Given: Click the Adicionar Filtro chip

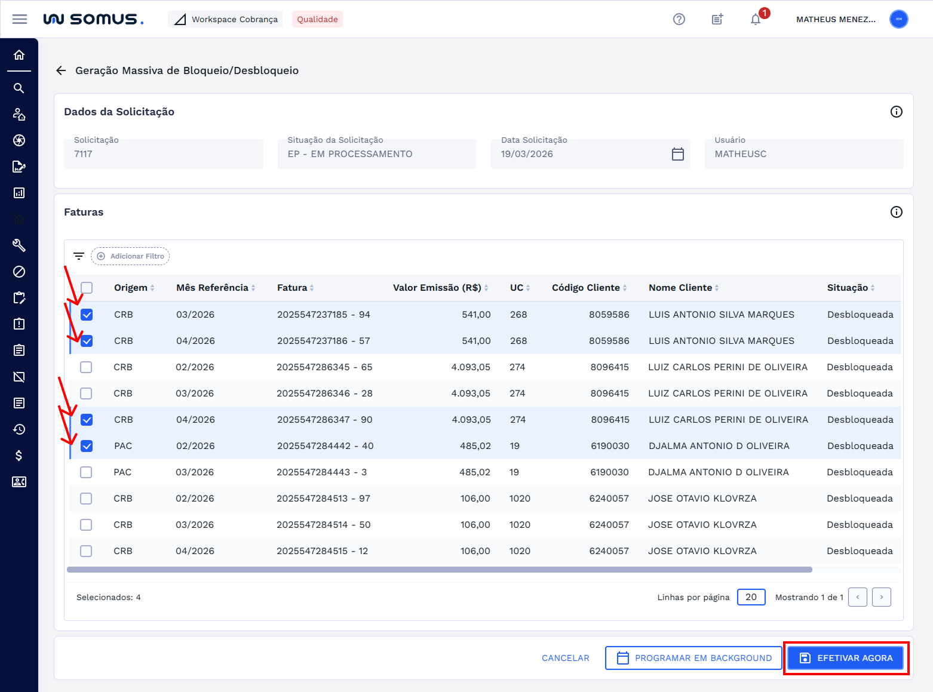Looking at the screenshot, I should click(130, 256).
